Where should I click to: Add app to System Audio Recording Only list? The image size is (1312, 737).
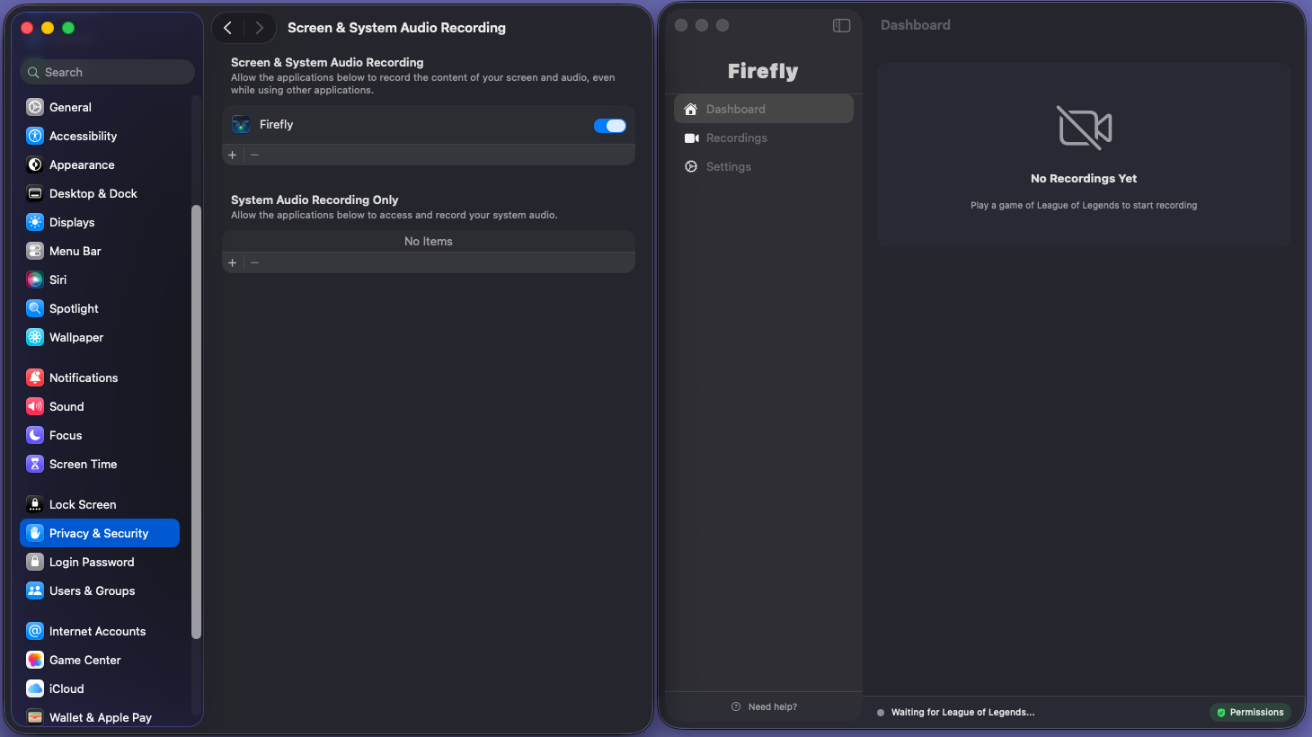click(x=233, y=262)
